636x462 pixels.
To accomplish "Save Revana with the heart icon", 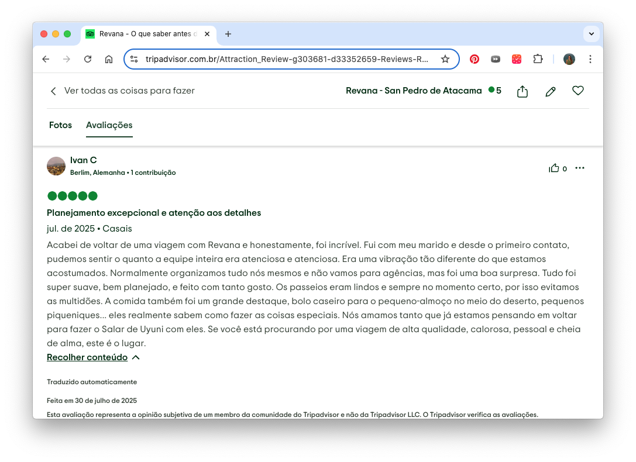I will [577, 91].
